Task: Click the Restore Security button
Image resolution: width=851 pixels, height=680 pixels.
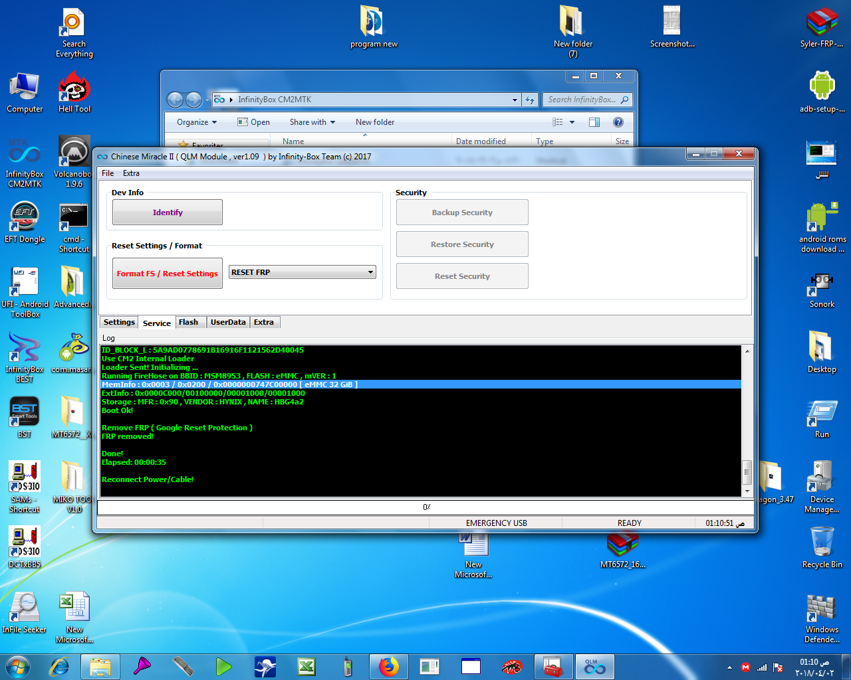Action: 462,244
